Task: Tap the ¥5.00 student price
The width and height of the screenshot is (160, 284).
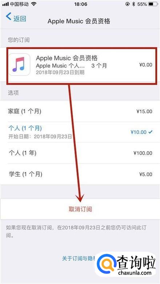Action: [x=146, y=174]
